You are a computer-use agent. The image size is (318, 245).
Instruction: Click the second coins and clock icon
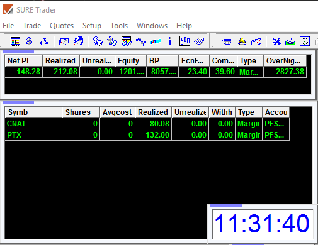[112, 41]
